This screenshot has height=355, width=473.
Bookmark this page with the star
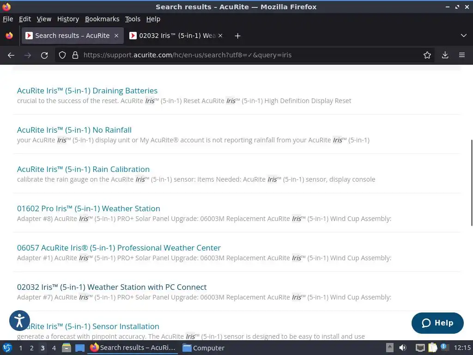[427, 55]
